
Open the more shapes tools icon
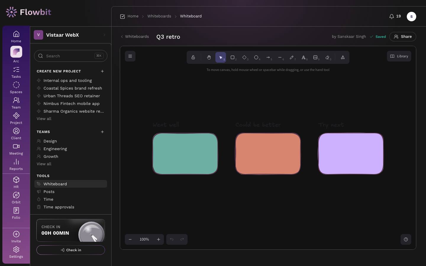(x=343, y=57)
